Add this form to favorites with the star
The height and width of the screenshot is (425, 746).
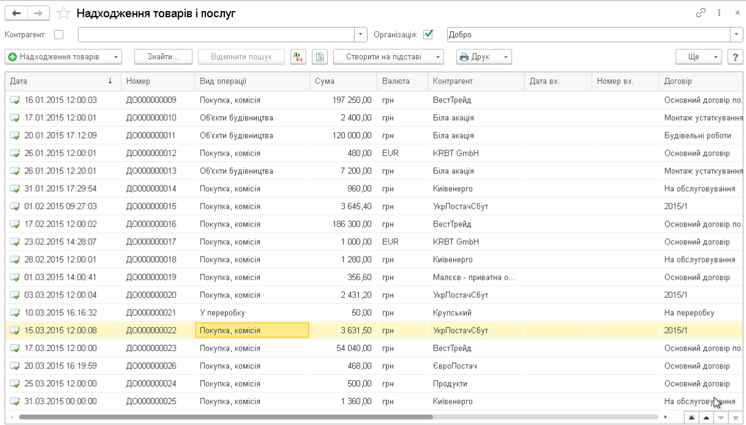(x=64, y=13)
